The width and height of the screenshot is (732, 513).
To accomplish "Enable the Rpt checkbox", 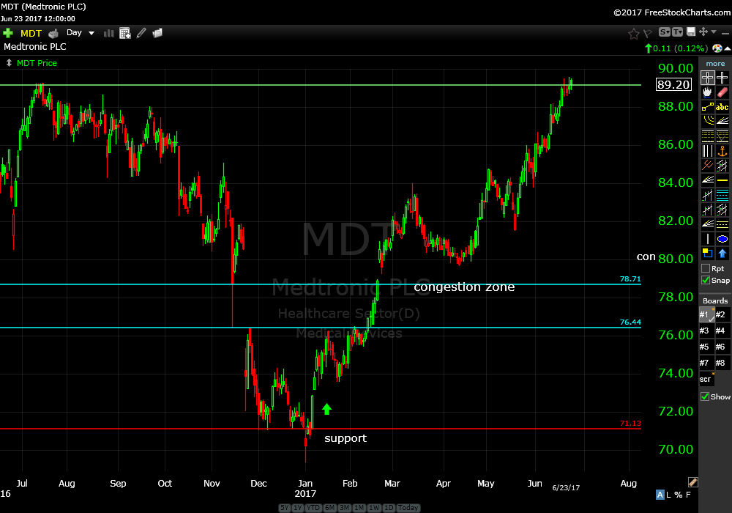I will coord(706,268).
